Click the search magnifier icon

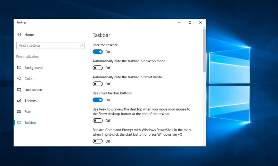coord(81,46)
